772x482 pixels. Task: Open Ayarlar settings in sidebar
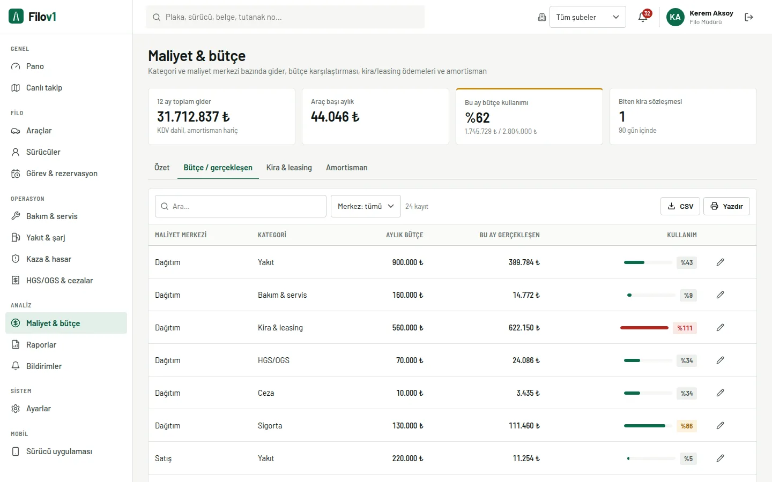(x=66, y=409)
